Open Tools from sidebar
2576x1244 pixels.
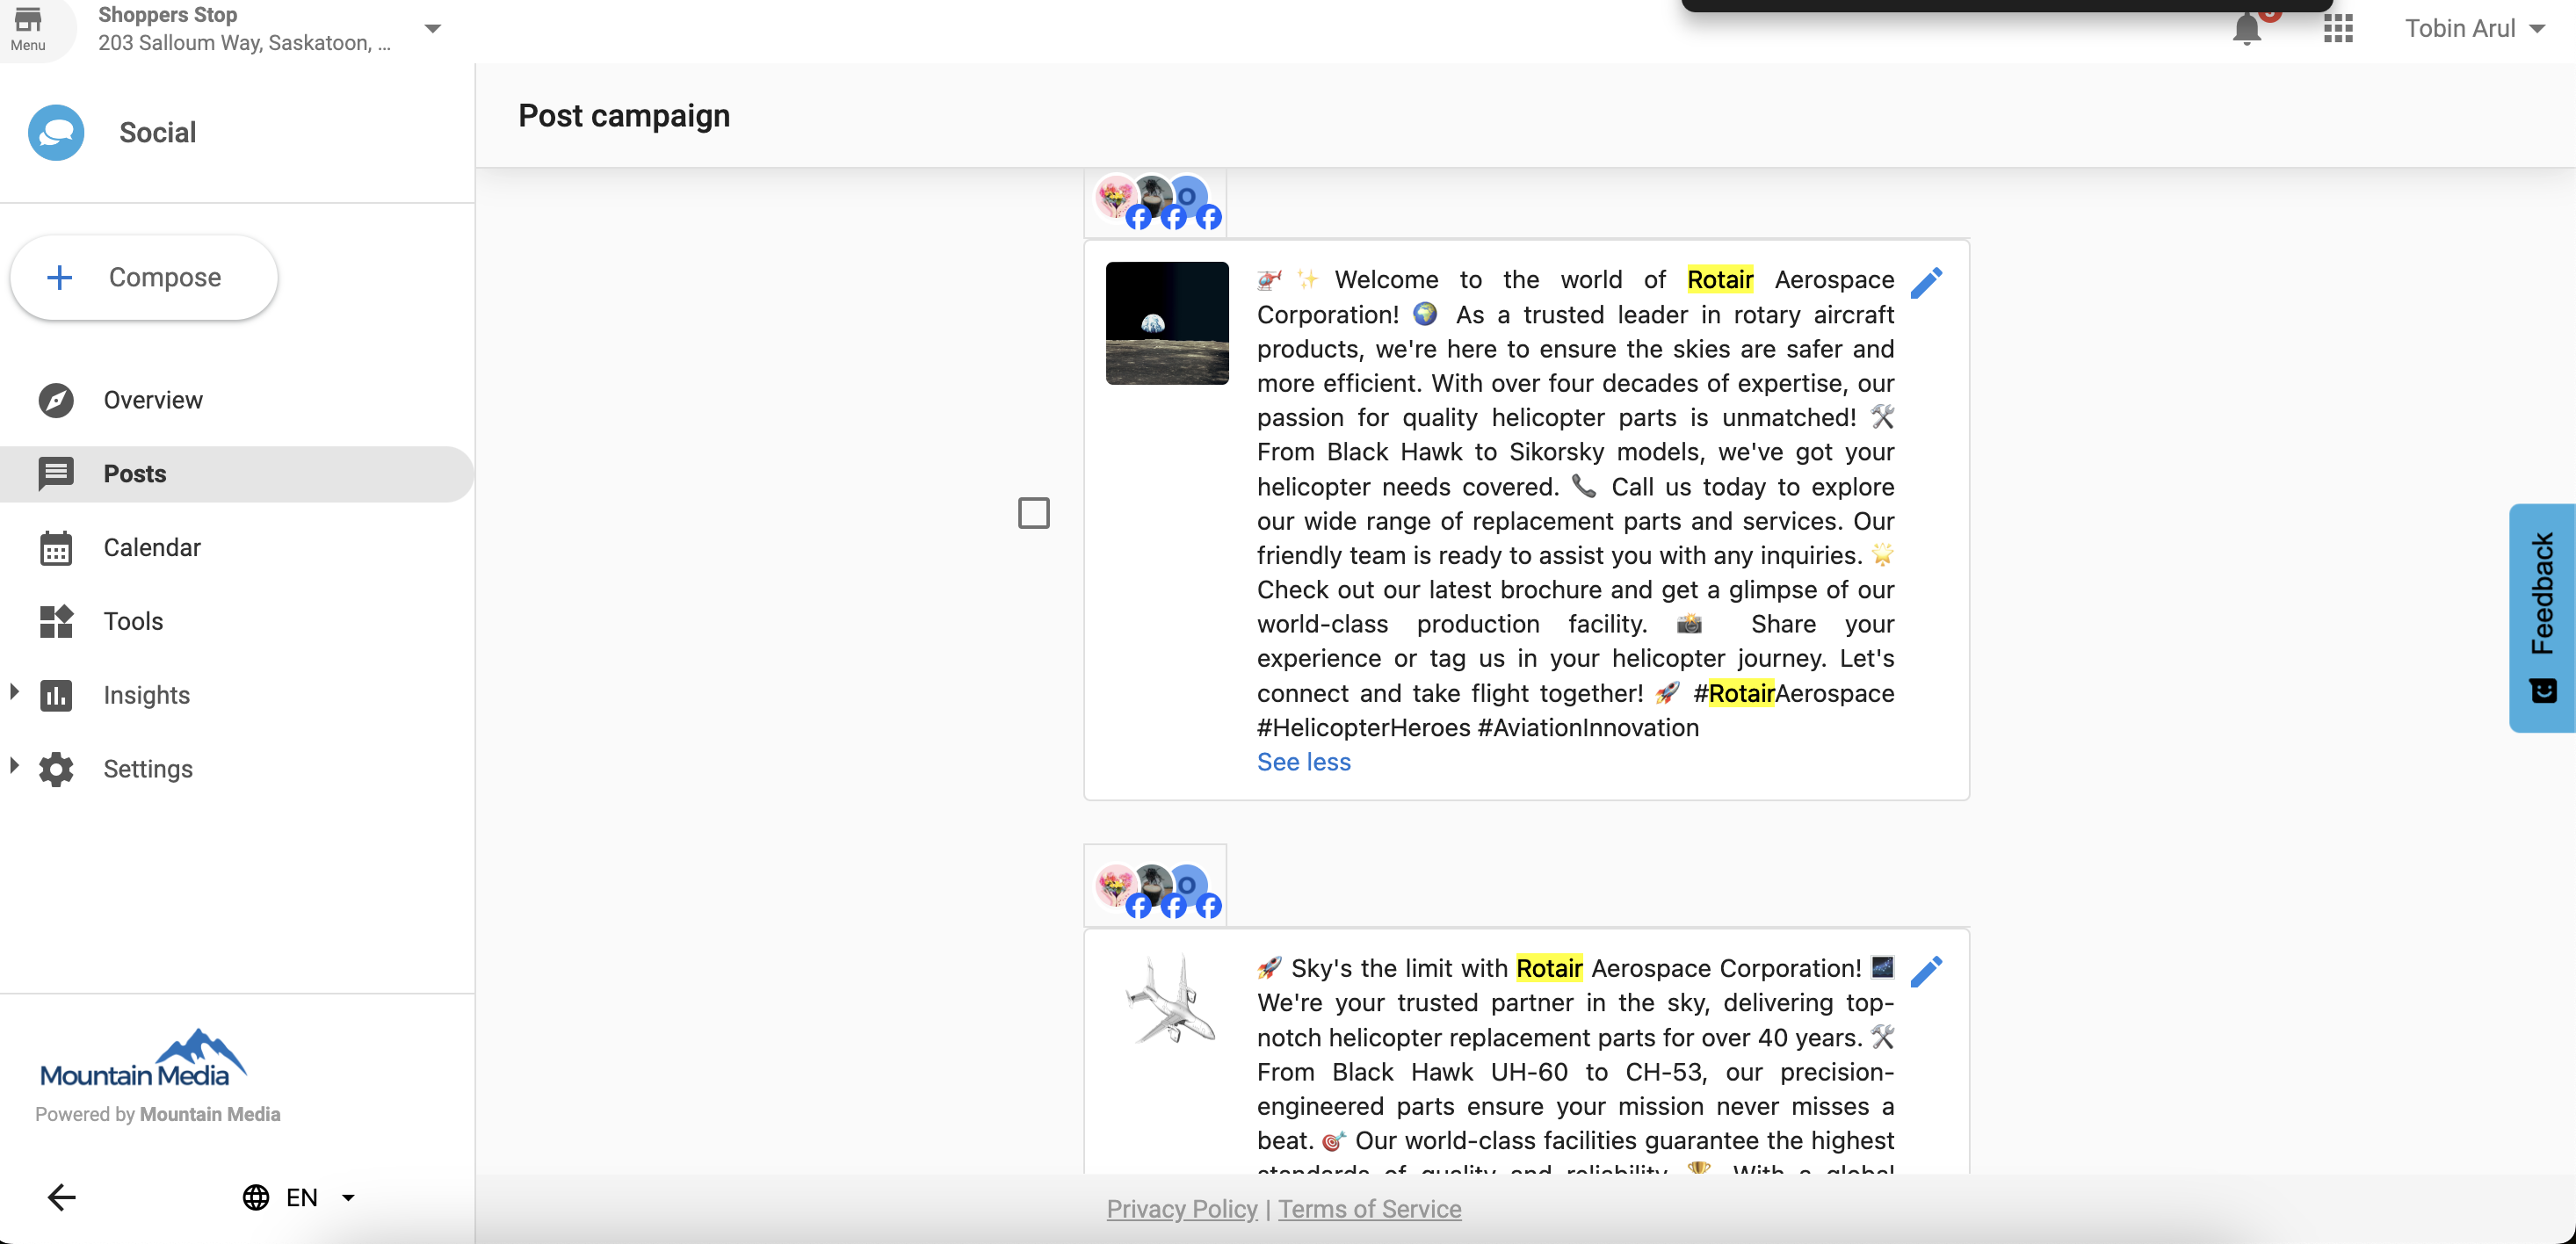click(x=237, y=621)
